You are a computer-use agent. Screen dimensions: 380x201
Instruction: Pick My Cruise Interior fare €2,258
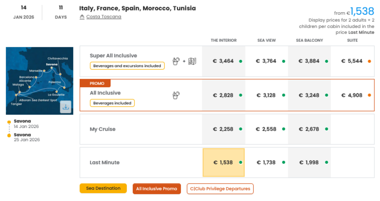point(223,129)
